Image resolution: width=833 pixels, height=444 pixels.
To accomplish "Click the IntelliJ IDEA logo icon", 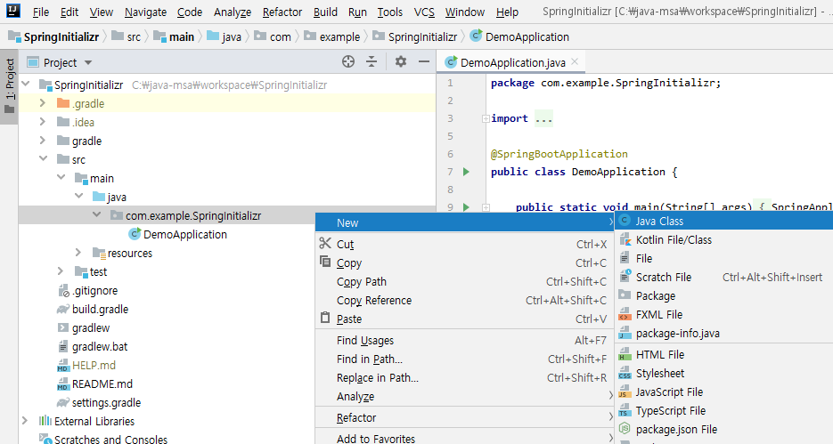I will tap(12, 11).
